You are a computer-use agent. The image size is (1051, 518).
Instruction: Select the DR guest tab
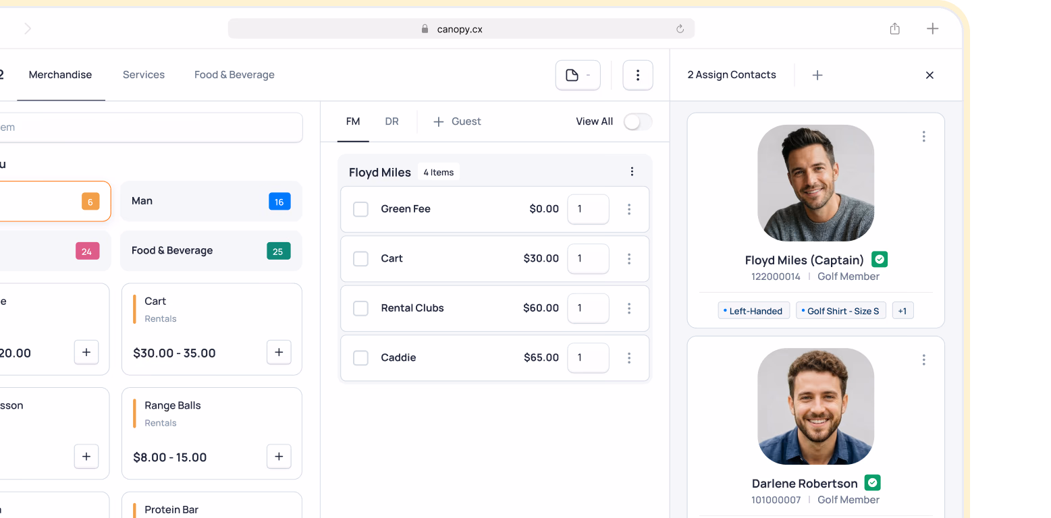pyautogui.click(x=392, y=121)
